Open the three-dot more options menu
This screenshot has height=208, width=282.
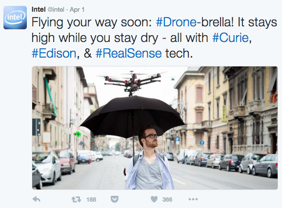(193, 199)
